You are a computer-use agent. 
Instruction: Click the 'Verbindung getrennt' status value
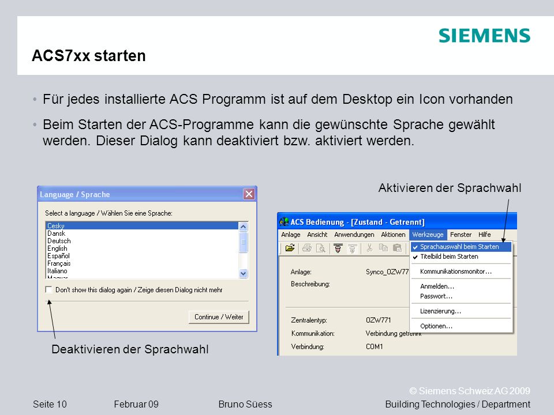click(x=393, y=334)
